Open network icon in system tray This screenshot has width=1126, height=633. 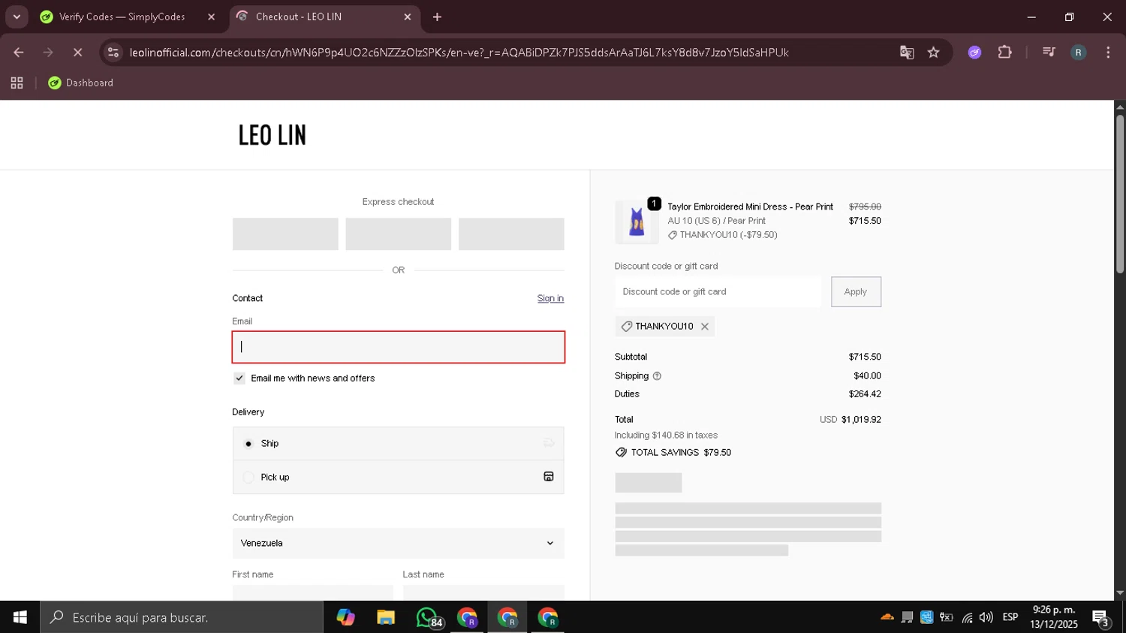point(967,617)
